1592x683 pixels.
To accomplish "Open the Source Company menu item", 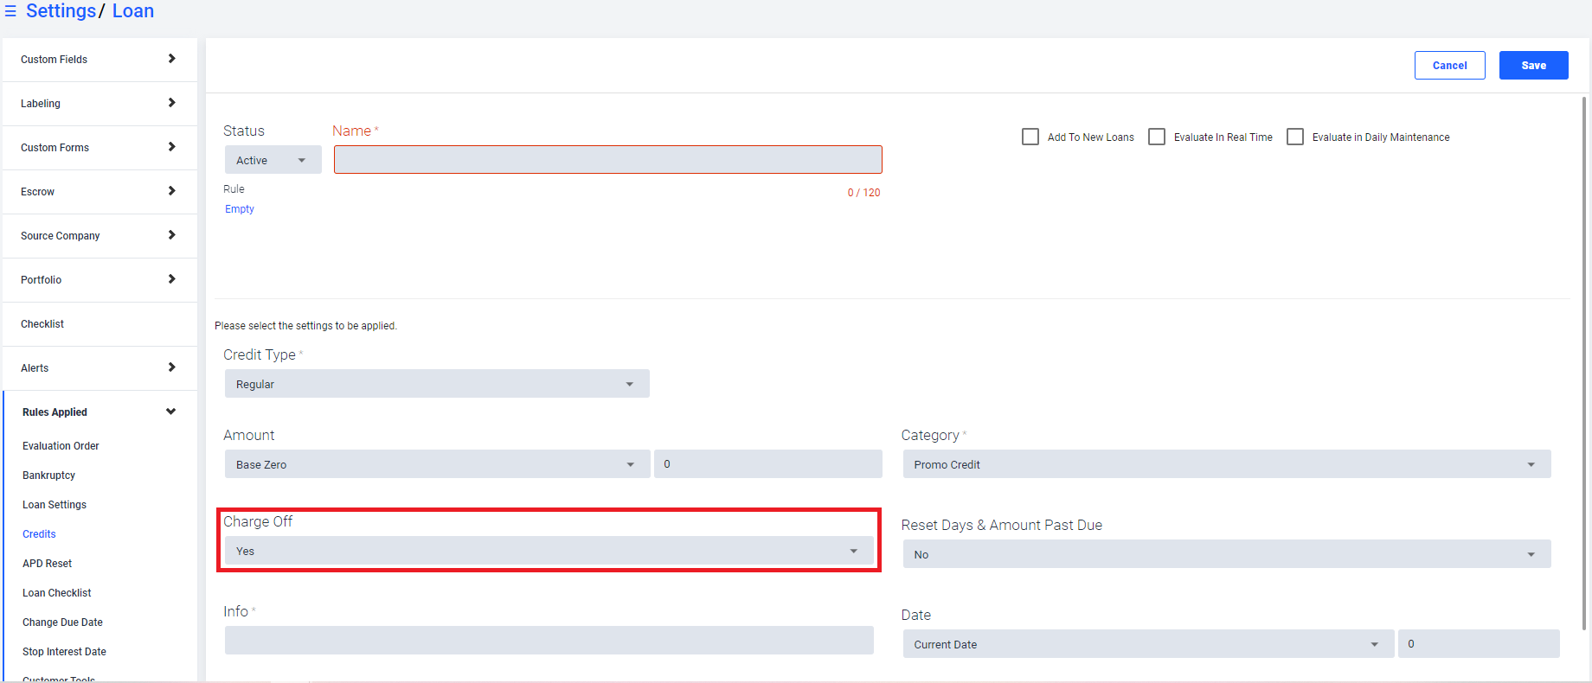I will [99, 236].
